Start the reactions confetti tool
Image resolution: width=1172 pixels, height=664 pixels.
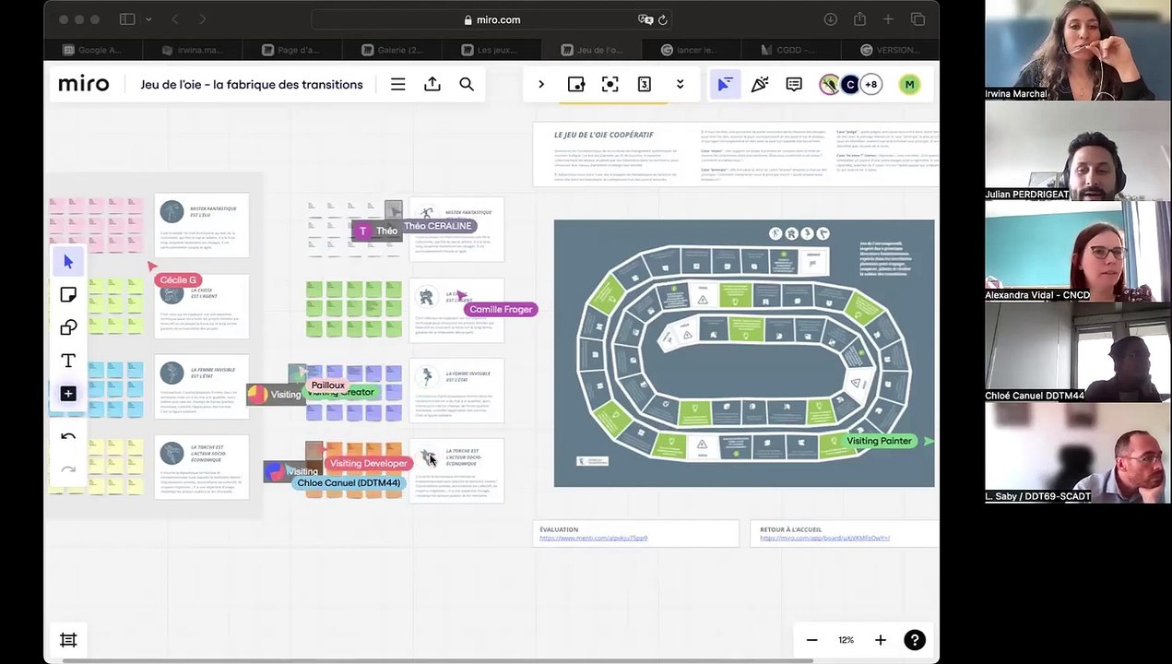pyautogui.click(x=760, y=85)
